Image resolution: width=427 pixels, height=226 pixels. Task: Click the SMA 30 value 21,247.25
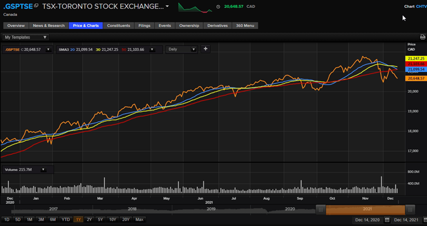click(x=110, y=49)
